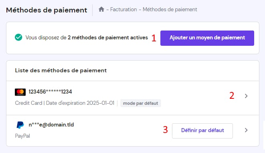Screen dimensions: 265x153
Task: Click the Liste des méthodes de paiement heading
Action: coord(61,70)
